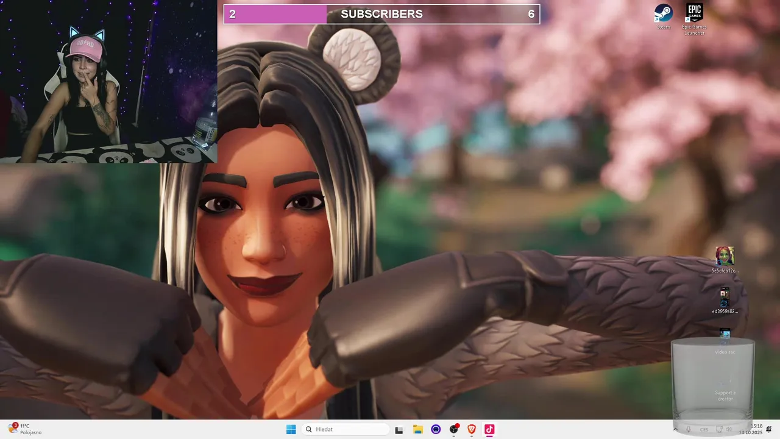This screenshot has width=780, height=439.
Task: Select the ed3959a82 desktop file
Action: click(x=725, y=301)
